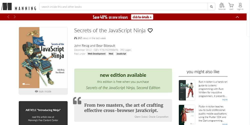Click the 'Flutter in Action teaches' description
This screenshot has height=125, width=250.
coord(213,113)
